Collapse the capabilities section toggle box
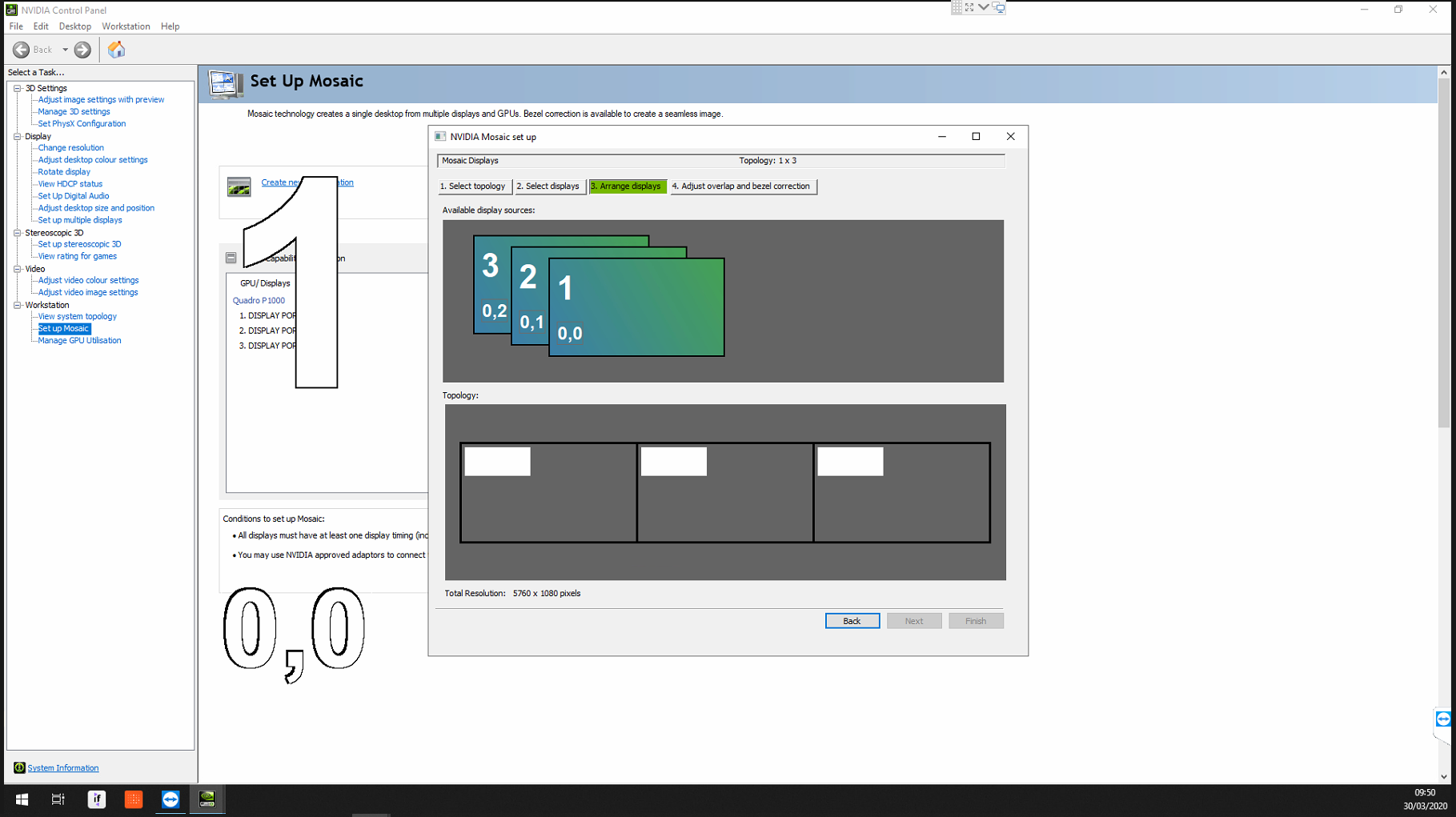Viewport: 1456px width, 817px height. 231,258
